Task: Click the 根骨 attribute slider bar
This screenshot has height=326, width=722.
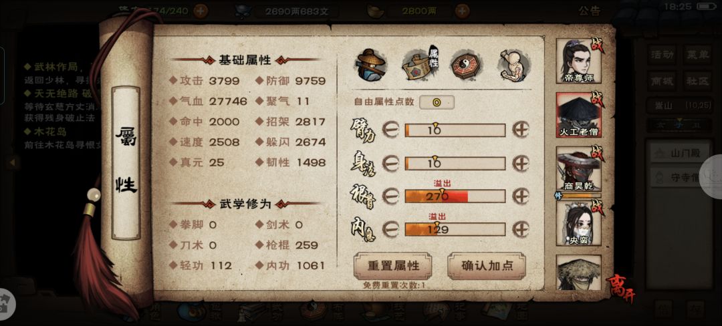Action: tap(455, 196)
